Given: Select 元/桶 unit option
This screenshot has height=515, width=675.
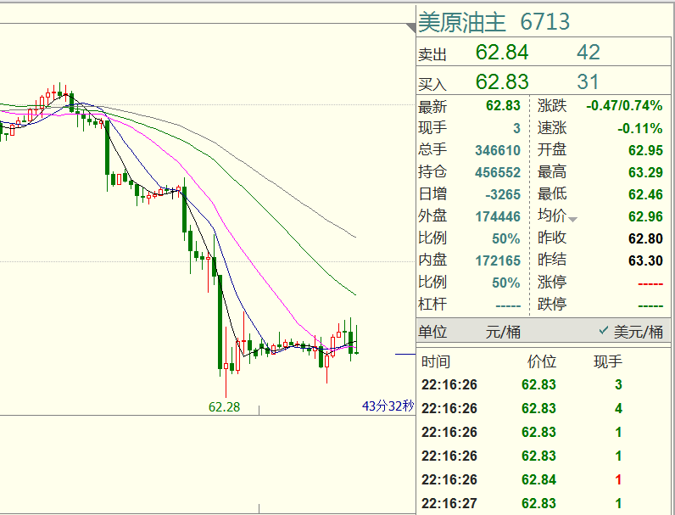Looking at the screenshot, I should [503, 332].
